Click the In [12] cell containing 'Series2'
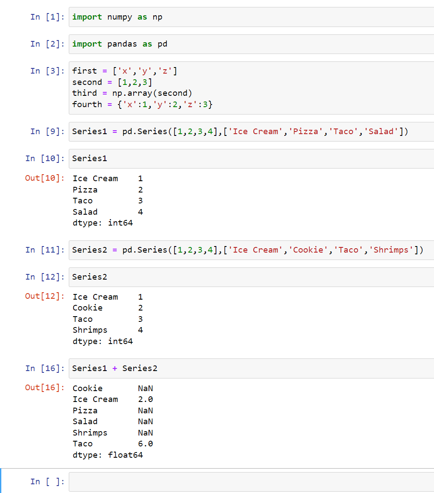 (252, 277)
